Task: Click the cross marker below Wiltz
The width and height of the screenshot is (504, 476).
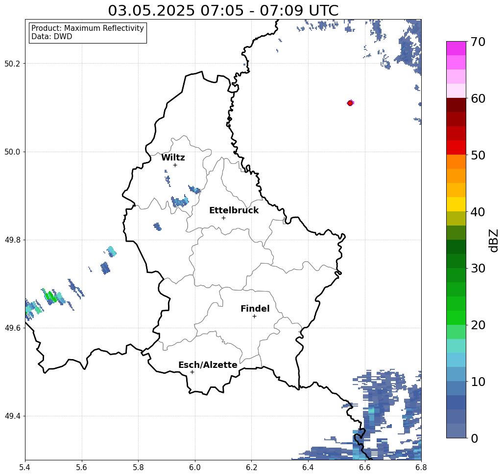Action: coord(175,165)
